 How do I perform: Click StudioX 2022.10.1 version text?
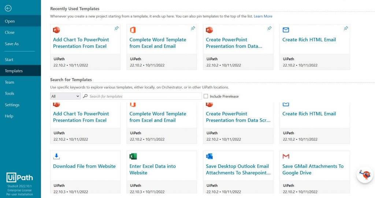pyautogui.click(x=19, y=186)
